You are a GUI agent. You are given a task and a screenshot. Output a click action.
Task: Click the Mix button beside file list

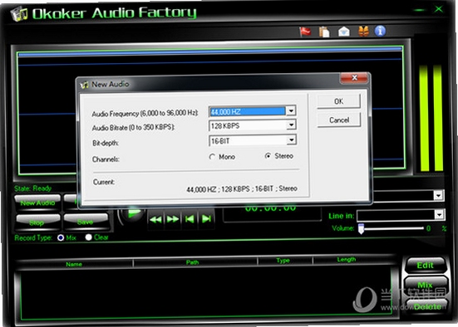pyautogui.click(x=426, y=285)
